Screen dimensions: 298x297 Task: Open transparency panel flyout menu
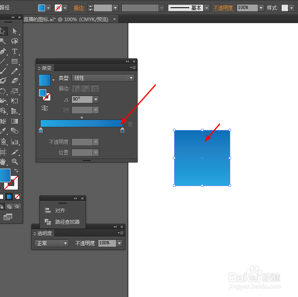pyautogui.click(x=121, y=233)
